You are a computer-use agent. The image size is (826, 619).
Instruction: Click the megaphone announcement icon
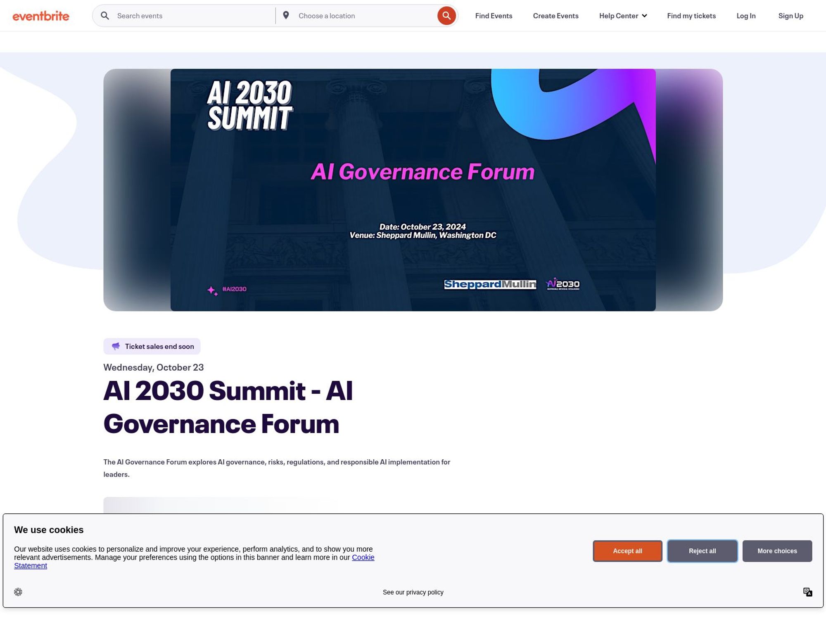point(115,346)
